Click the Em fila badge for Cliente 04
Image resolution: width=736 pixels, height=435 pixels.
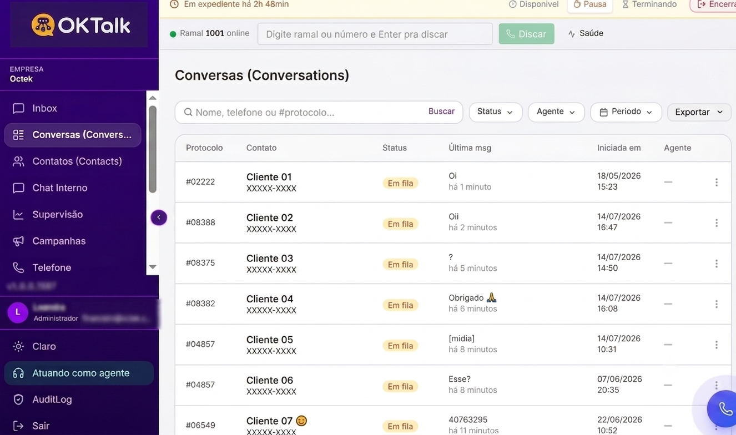click(400, 305)
